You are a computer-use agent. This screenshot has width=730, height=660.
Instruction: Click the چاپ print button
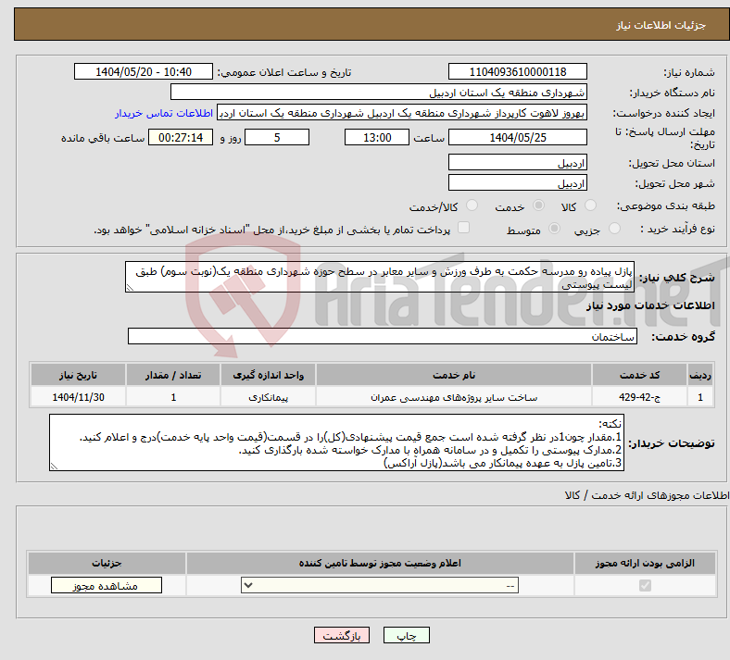point(407,635)
